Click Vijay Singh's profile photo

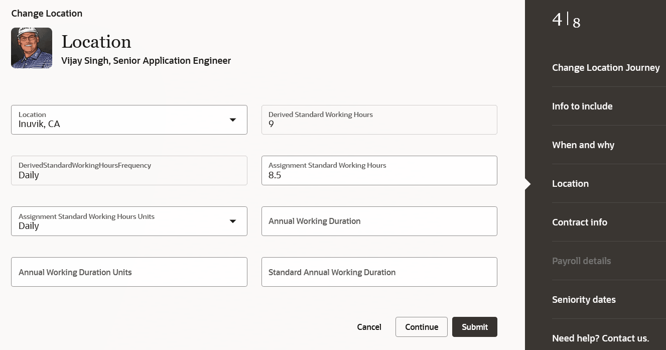click(x=32, y=48)
